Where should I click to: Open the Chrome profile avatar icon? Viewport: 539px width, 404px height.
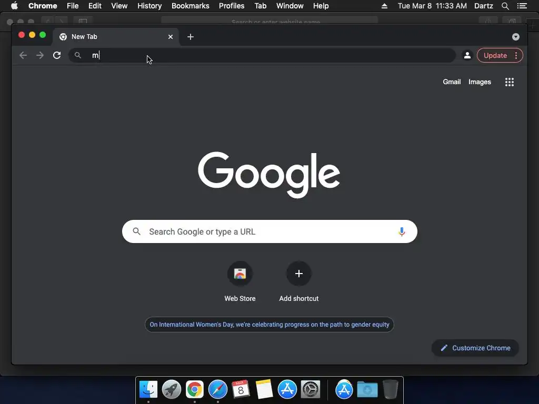point(467,55)
